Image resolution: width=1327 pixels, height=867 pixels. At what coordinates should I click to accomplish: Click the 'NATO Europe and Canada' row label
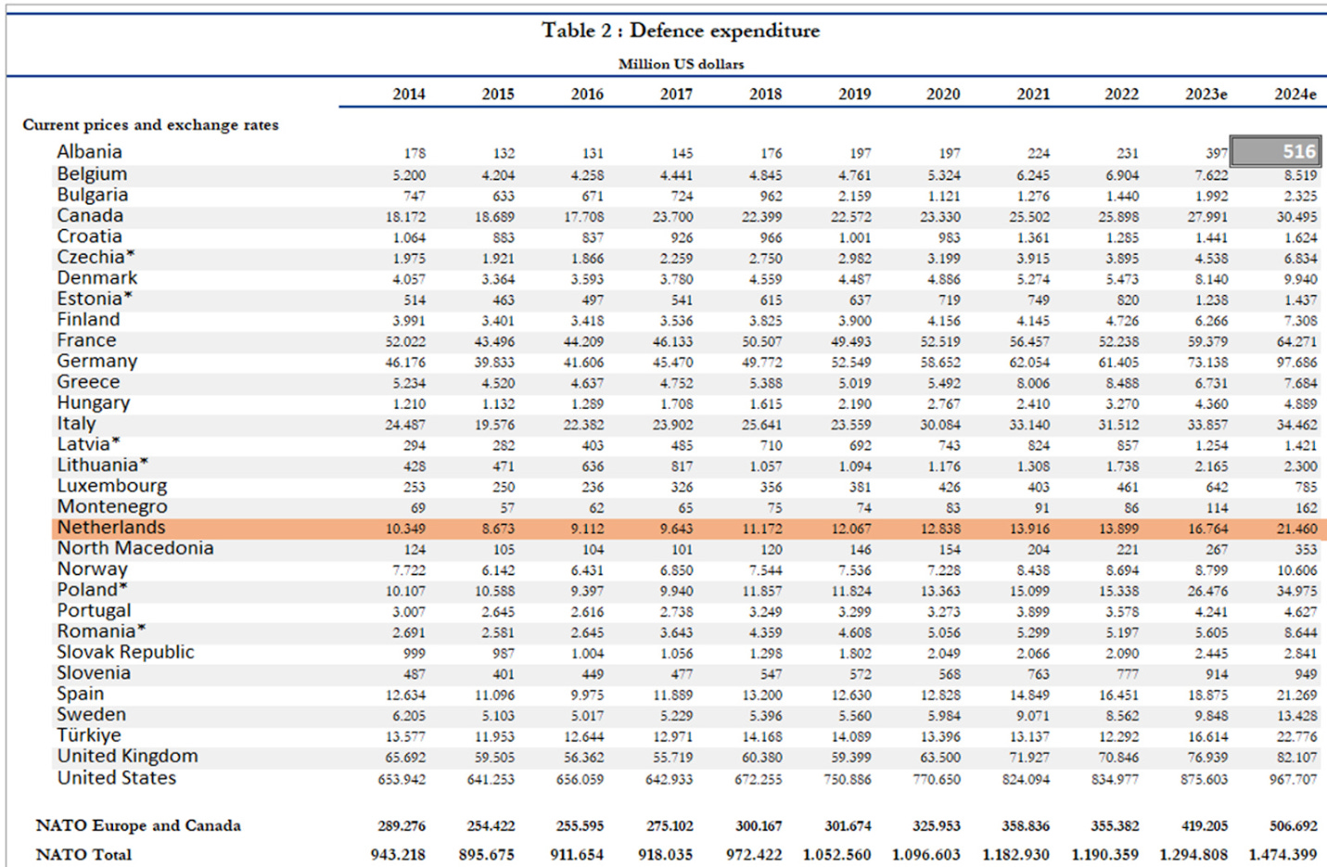(138, 825)
